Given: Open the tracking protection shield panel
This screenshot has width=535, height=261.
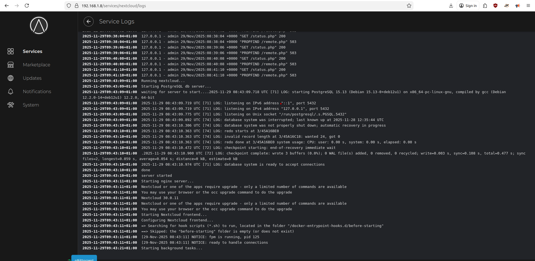Looking at the screenshot, I should click(69, 6).
